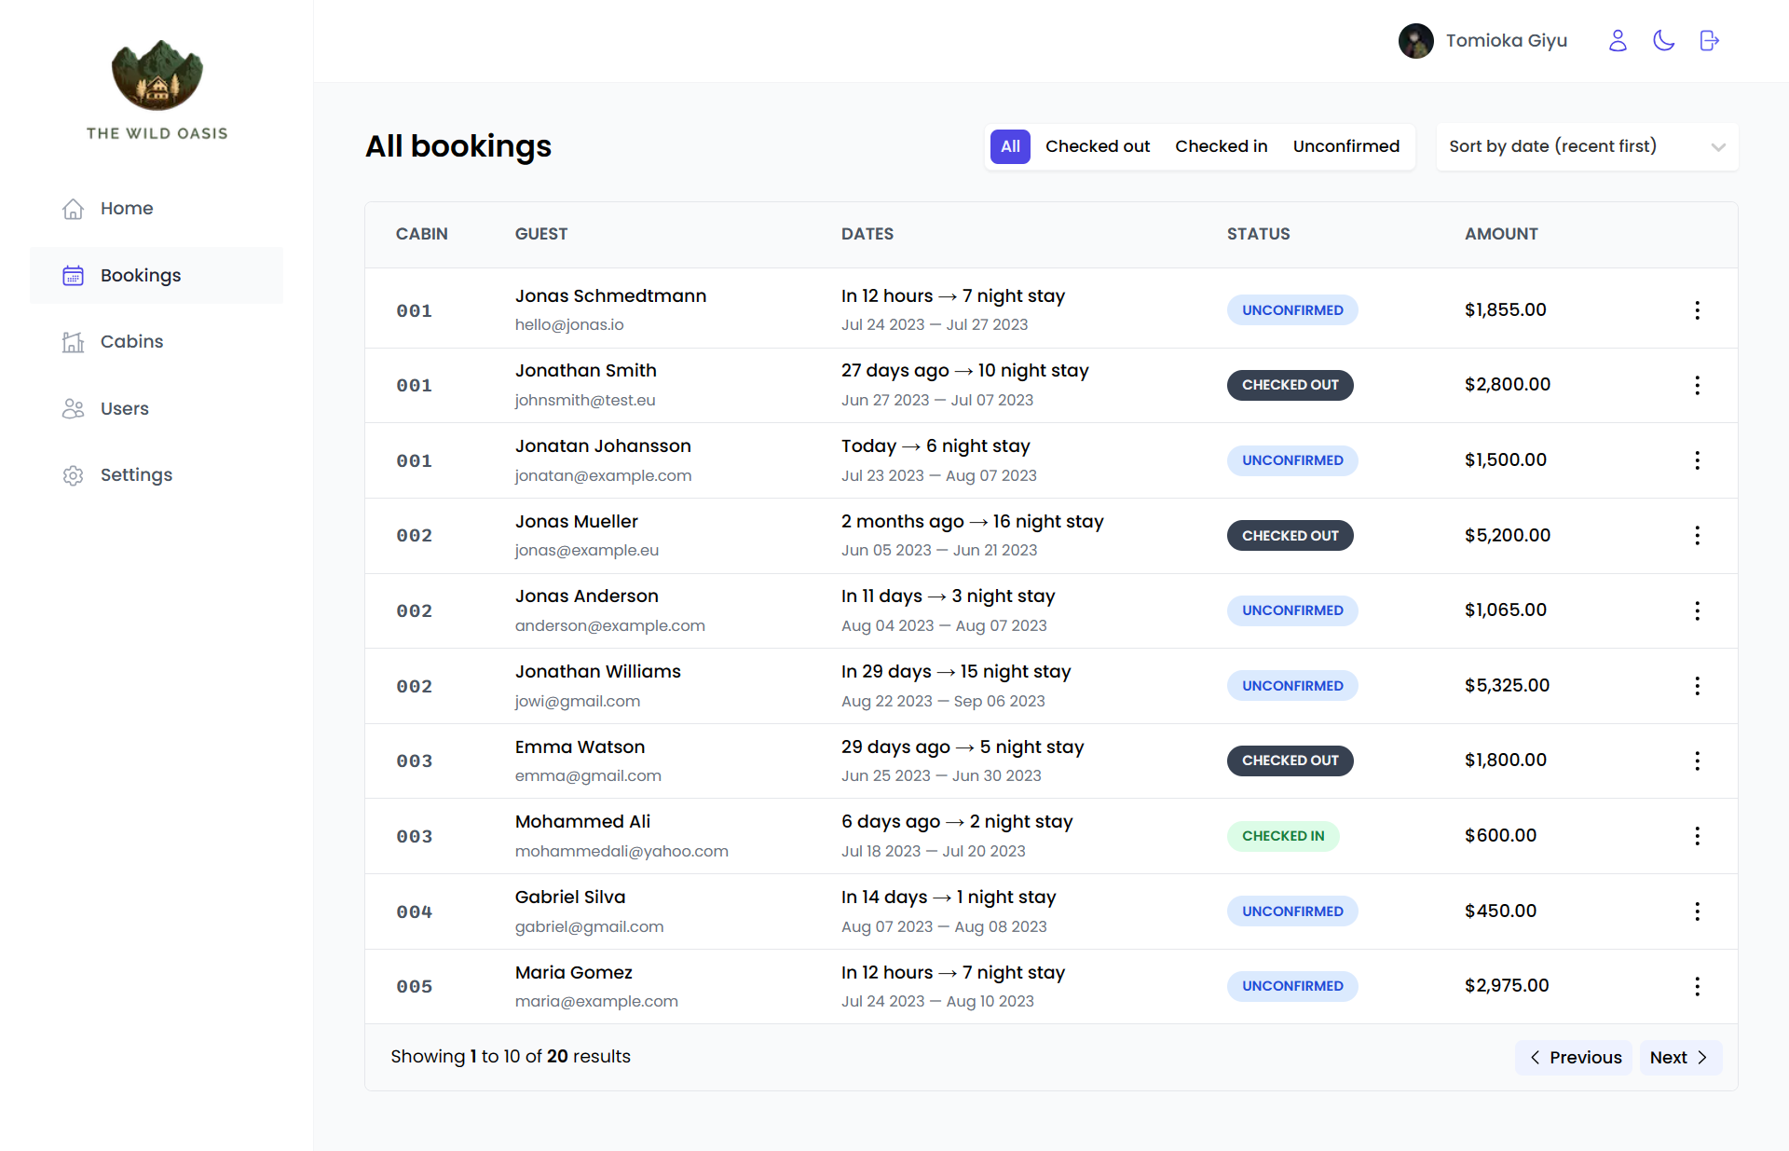
Task: Select the Unconfirmed filter tab
Action: click(1345, 146)
